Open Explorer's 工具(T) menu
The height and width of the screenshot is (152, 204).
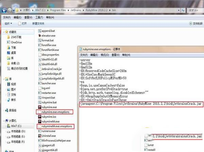tap(38, 17)
